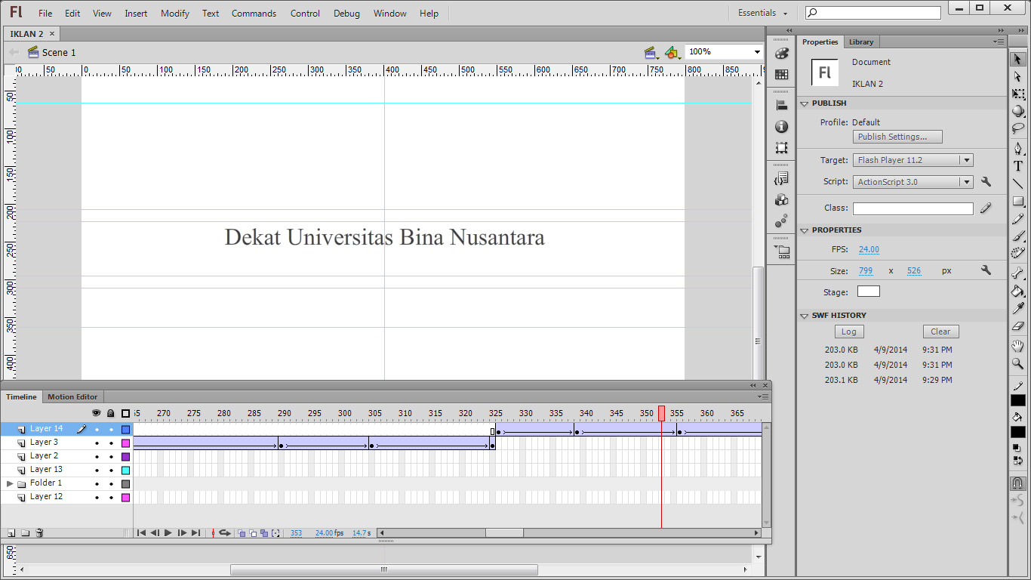Select the Deco tool
This screenshot has height=580, width=1031.
pyautogui.click(x=1018, y=253)
